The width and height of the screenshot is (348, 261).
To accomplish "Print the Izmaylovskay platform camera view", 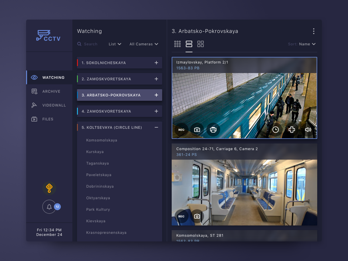I will 213,130.
